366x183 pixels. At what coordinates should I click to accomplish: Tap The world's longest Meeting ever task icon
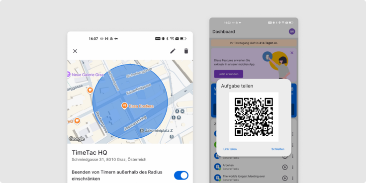[x=217, y=178]
